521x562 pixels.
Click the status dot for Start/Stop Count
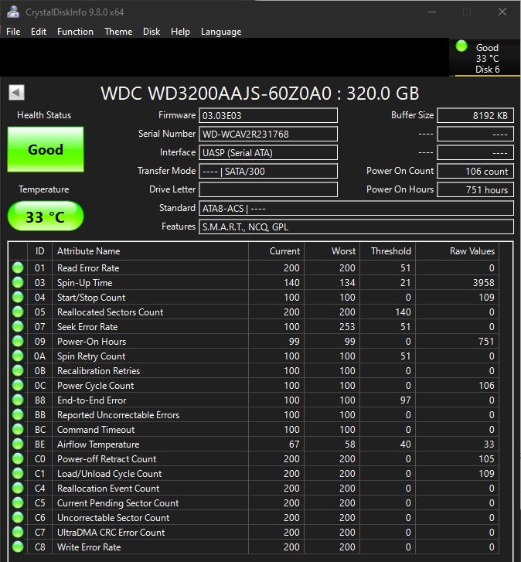pos(18,297)
